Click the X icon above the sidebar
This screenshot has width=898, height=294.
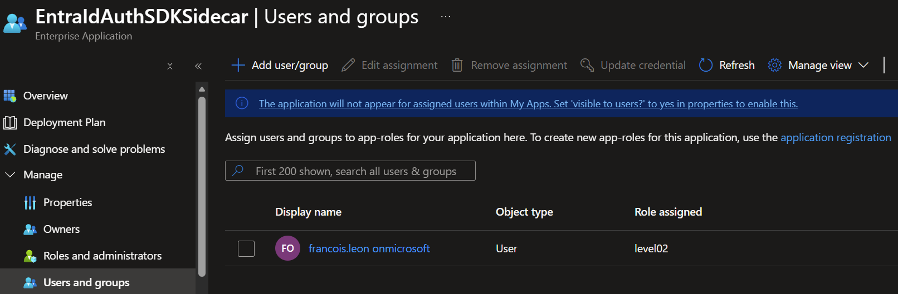pos(170,66)
